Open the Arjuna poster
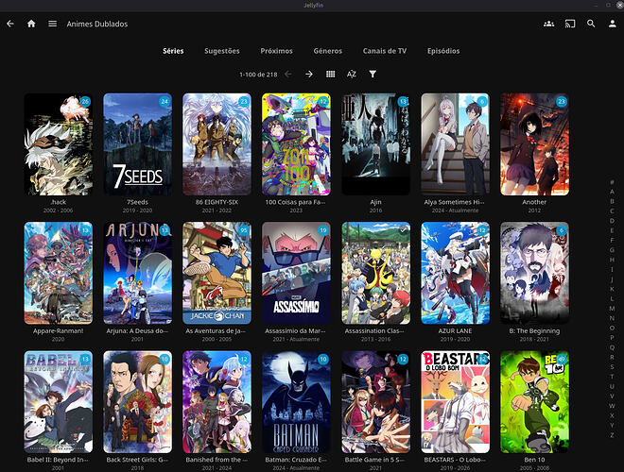Image resolution: width=624 pixels, height=472 pixels. [138, 273]
